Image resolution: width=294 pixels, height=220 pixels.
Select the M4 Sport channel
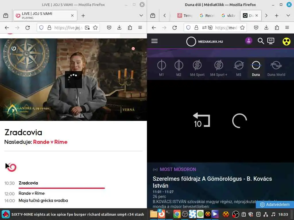point(197,68)
